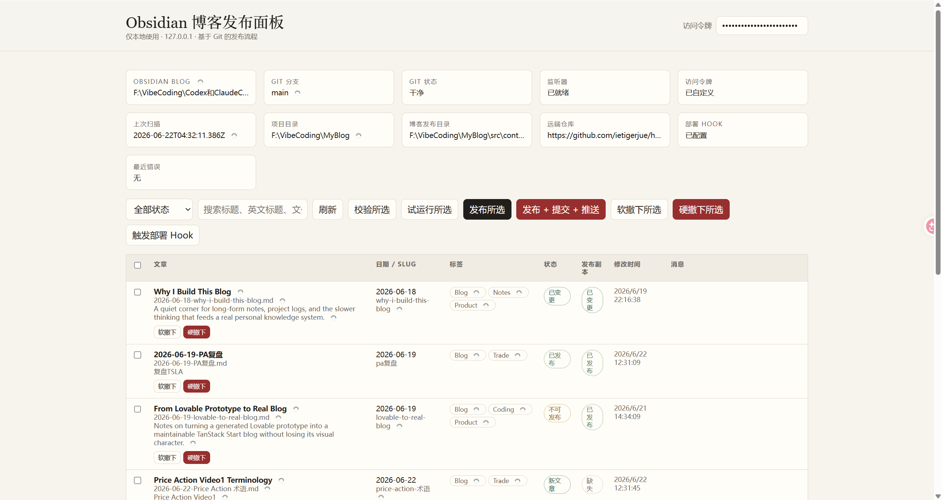Click the 修改时间 column header
Screen dimensions: 942x500
pyautogui.click(x=627, y=265)
